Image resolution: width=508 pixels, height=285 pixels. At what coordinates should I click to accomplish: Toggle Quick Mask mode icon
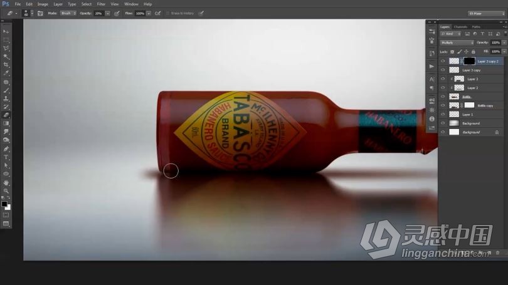point(6,215)
